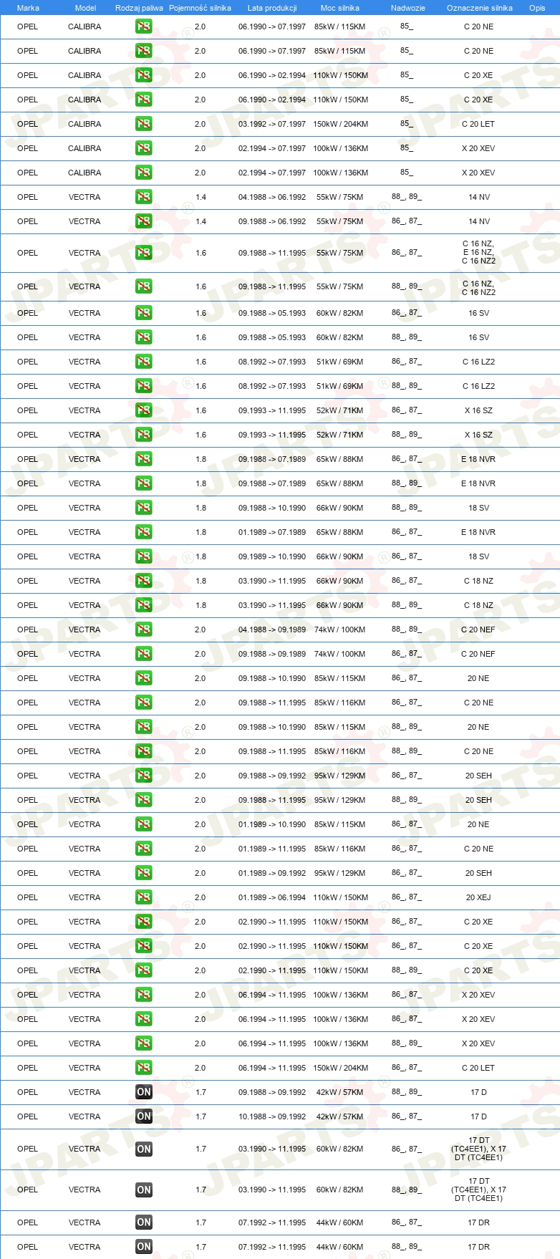
Task: Click engine code '18 SV' in the 09.1988 -> 10.1990 row
Action: pyautogui.click(x=478, y=508)
